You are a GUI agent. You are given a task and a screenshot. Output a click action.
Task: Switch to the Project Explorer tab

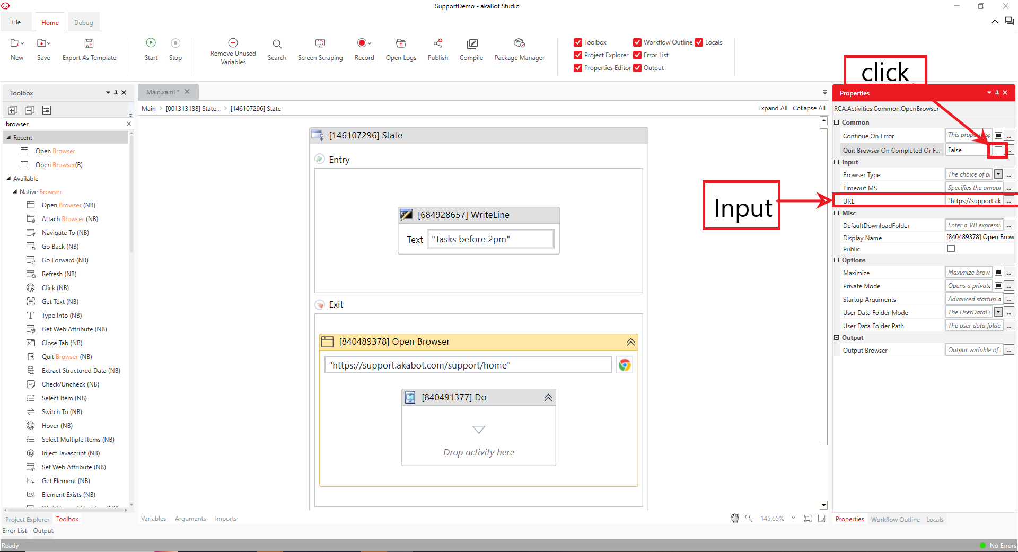click(x=27, y=520)
